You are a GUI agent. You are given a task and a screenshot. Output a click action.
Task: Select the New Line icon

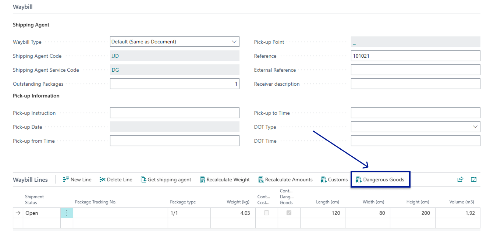pyautogui.click(x=67, y=179)
